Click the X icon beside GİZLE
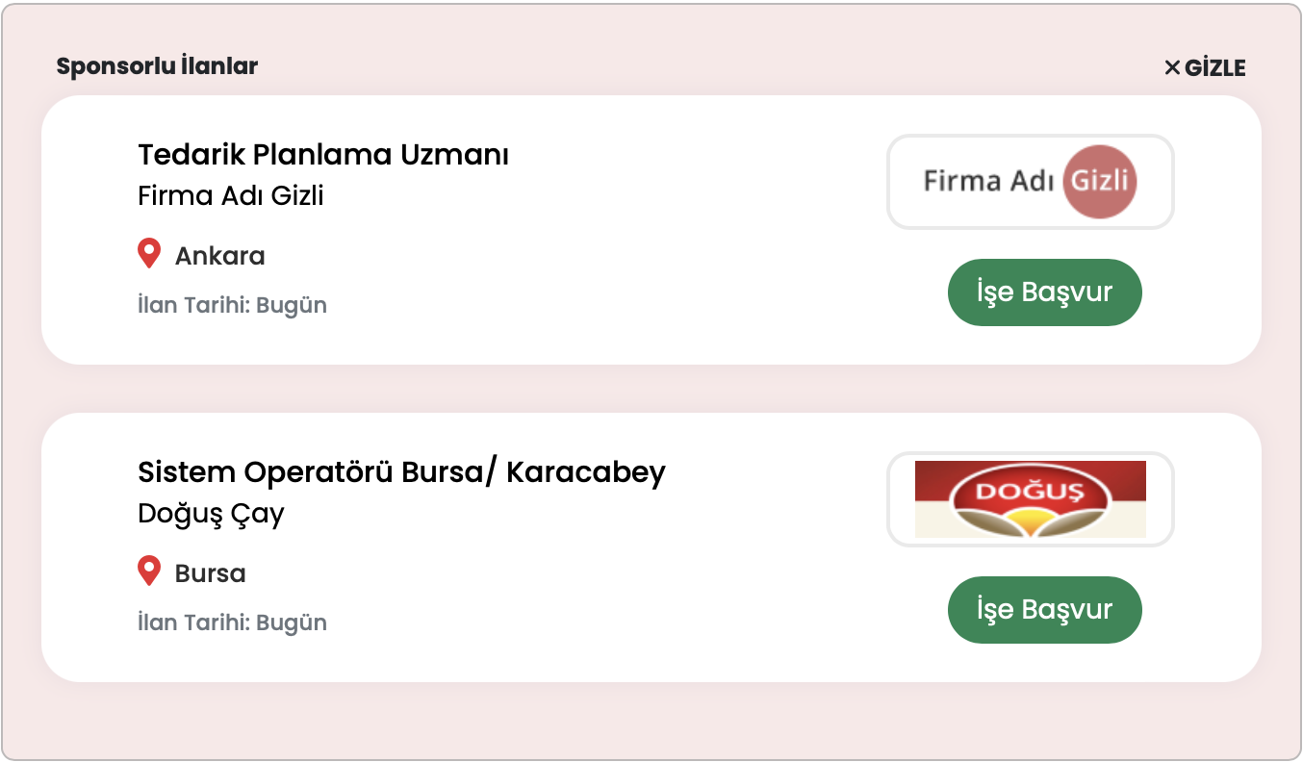 (x=1172, y=67)
